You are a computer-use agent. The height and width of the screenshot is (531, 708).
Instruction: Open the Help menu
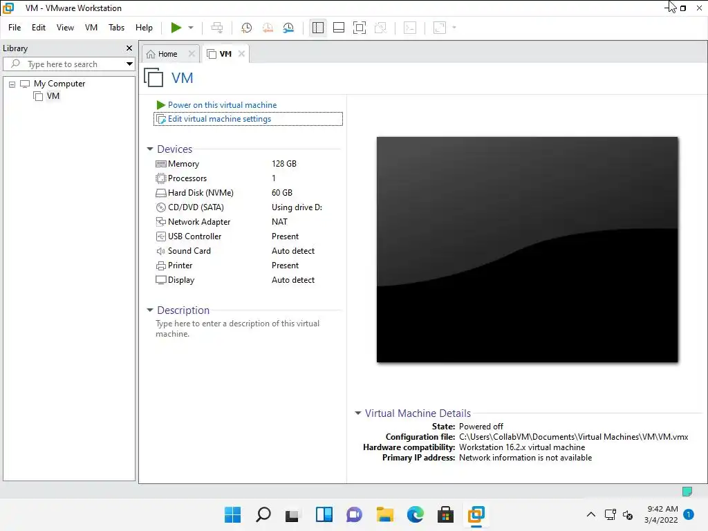coord(144,28)
